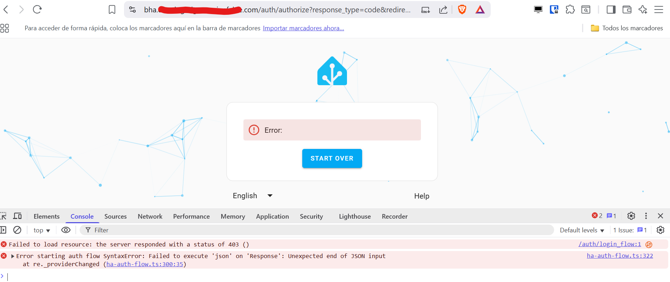Click the 403 status error message text
This screenshot has height=282, width=670.
pos(129,244)
